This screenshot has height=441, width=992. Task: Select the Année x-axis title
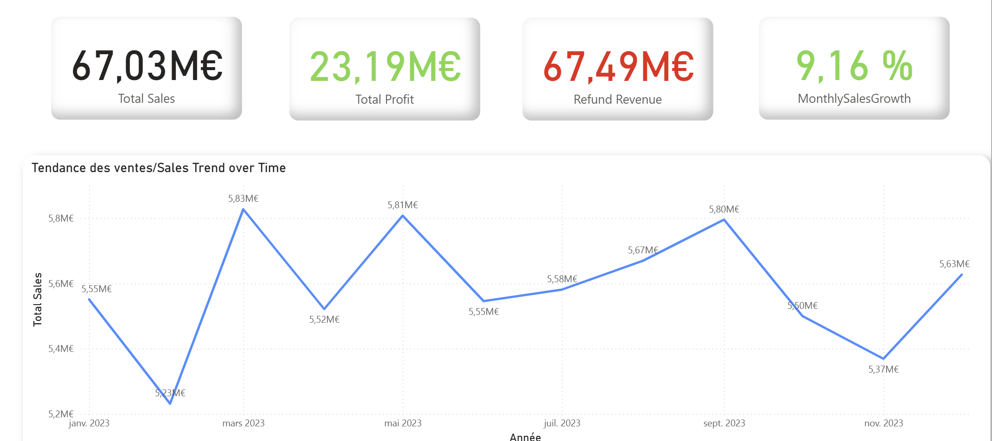click(x=525, y=437)
